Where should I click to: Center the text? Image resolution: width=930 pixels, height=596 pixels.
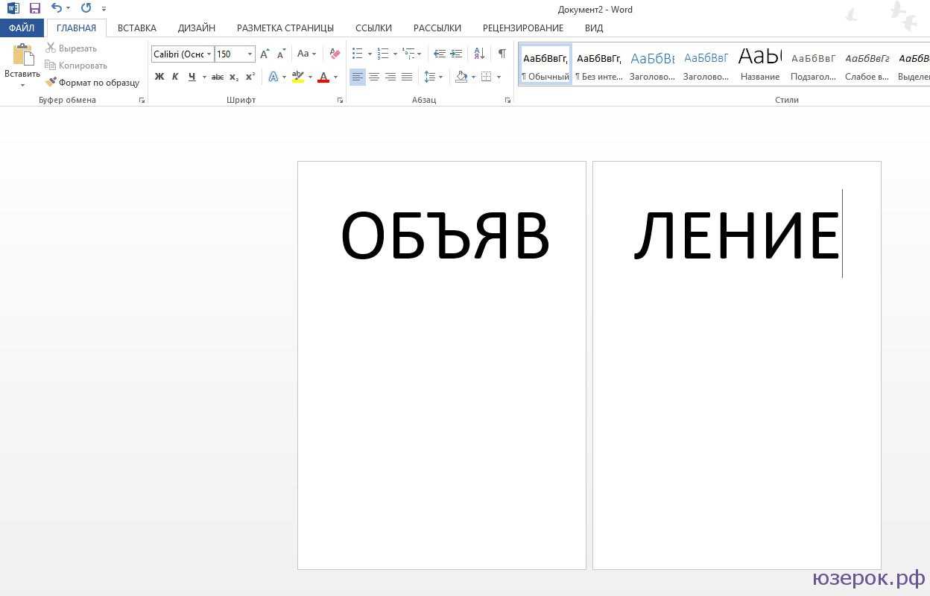point(374,77)
